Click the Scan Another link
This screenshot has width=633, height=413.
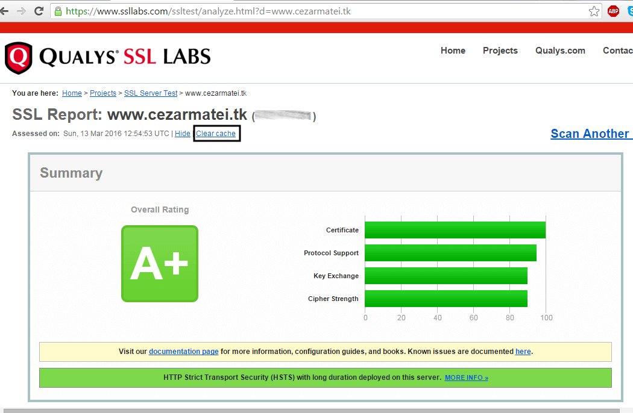[x=590, y=134]
